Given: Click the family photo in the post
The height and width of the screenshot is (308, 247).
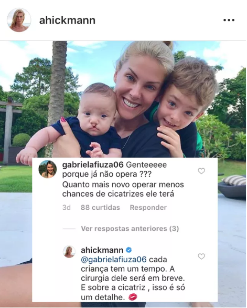Looking at the screenshot, I should click(x=123, y=99).
